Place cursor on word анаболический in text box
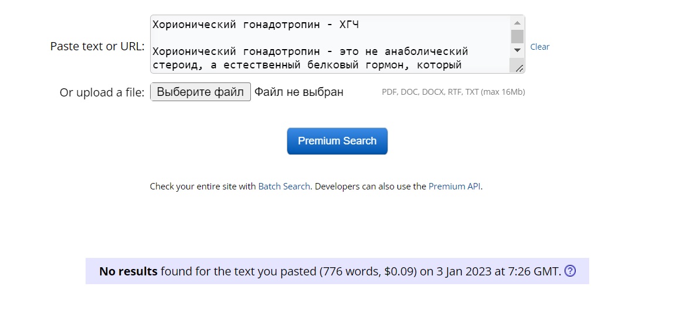This screenshot has height=314, width=683. pyautogui.click(x=426, y=51)
